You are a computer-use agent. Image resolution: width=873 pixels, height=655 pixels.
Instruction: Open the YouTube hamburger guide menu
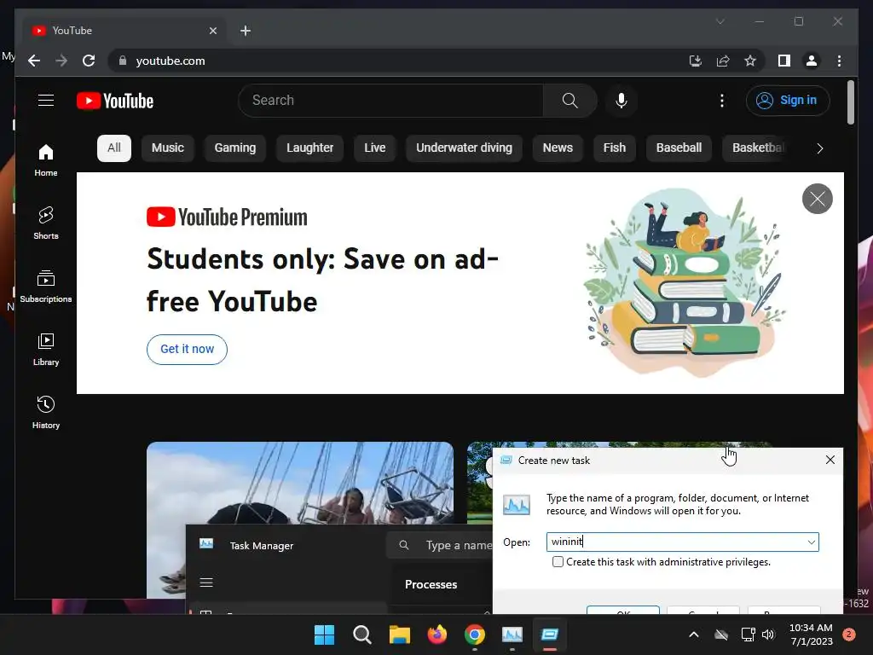coord(46,101)
